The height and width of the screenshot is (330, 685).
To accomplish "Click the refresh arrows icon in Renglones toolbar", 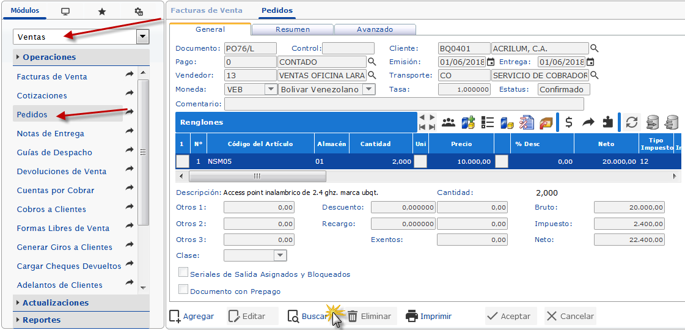I will point(631,122).
